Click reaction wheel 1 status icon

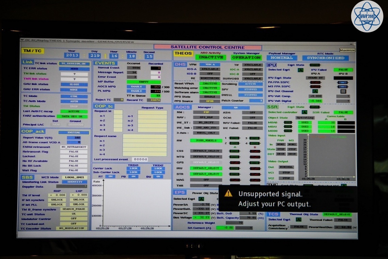pos(234,138)
